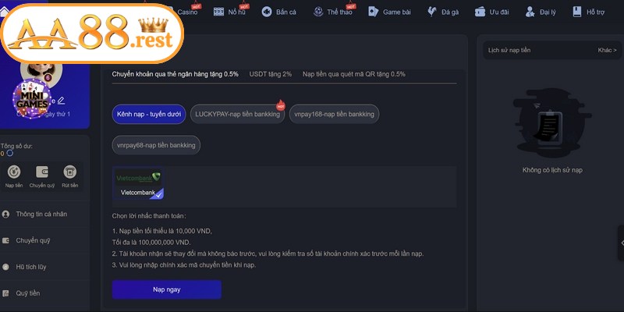The height and width of the screenshot is (312, 624).
Task: Expand the collapsed side panel arrow
Action: pyautogui.click(x=621, y=243)
